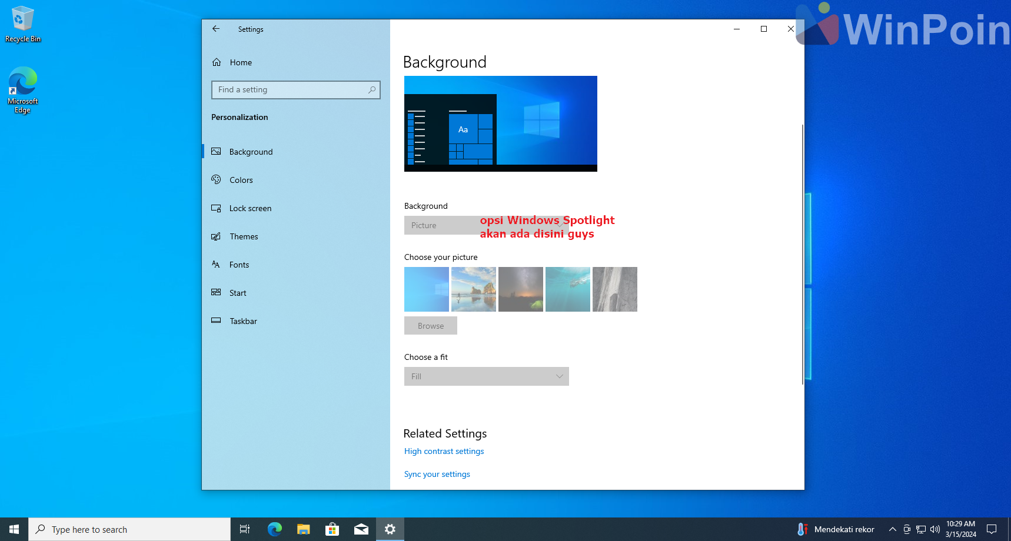The height and width of the screenshot is (541, 1011).
Task: Switch to the Colors section
Action: pos(241,180)
